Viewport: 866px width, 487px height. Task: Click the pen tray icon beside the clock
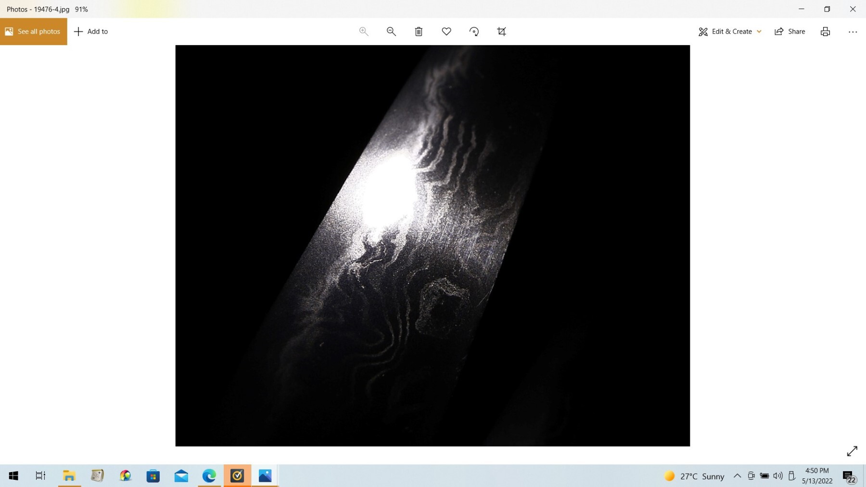[x=791, y=476]
